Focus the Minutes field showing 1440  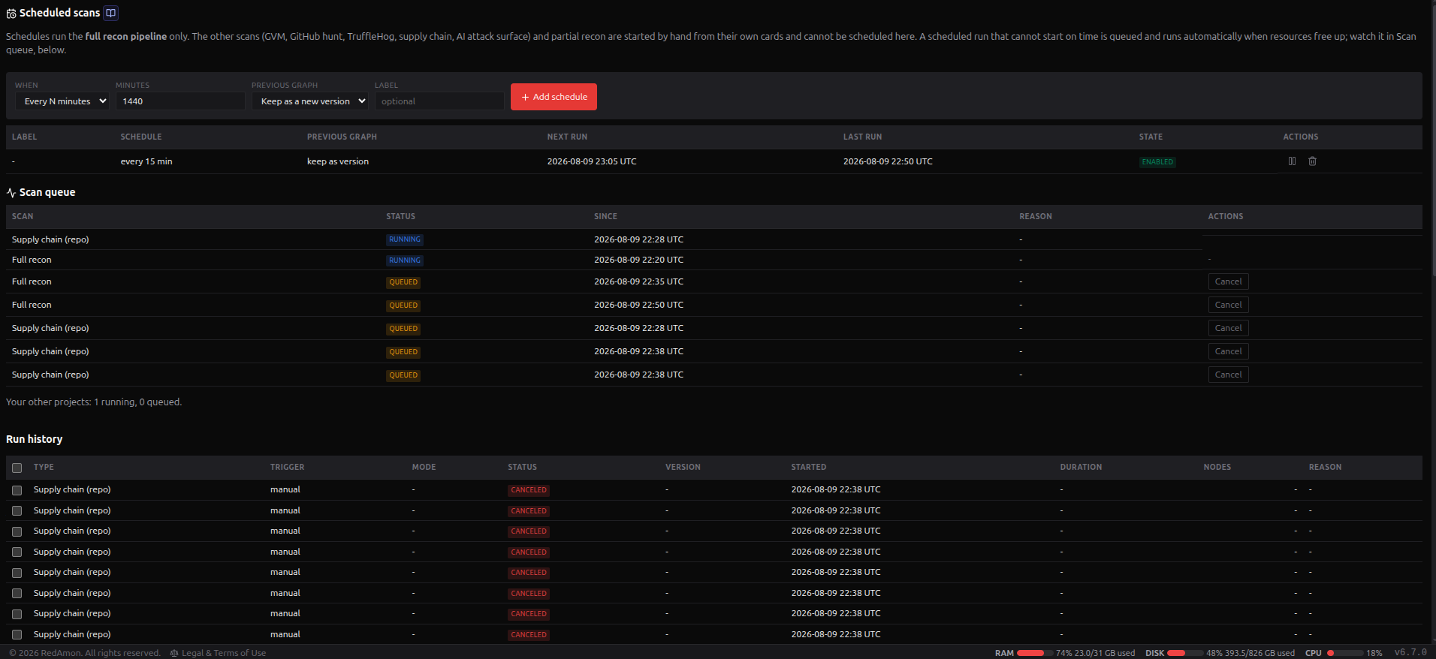(180, 101)
